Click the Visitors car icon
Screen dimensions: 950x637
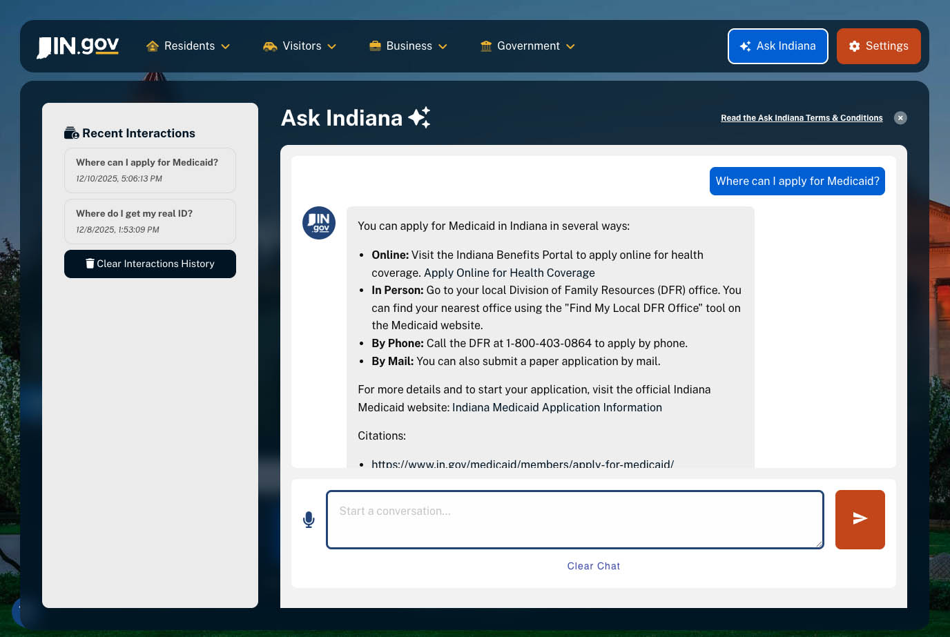coord(270,46)
